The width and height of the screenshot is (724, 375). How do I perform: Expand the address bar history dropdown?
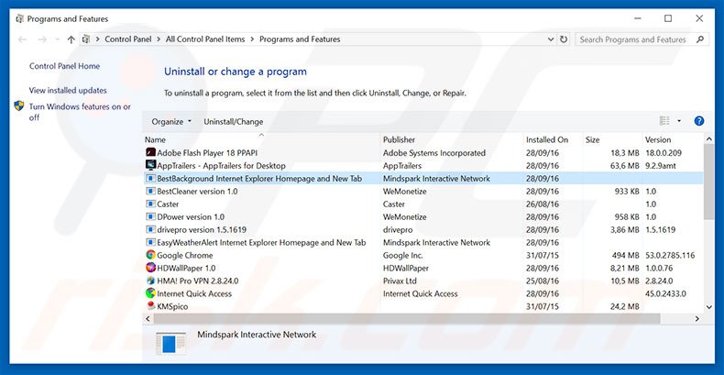click(x=551, y=39)
